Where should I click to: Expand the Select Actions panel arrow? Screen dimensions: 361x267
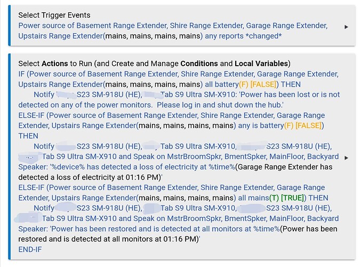pos(346,158)
